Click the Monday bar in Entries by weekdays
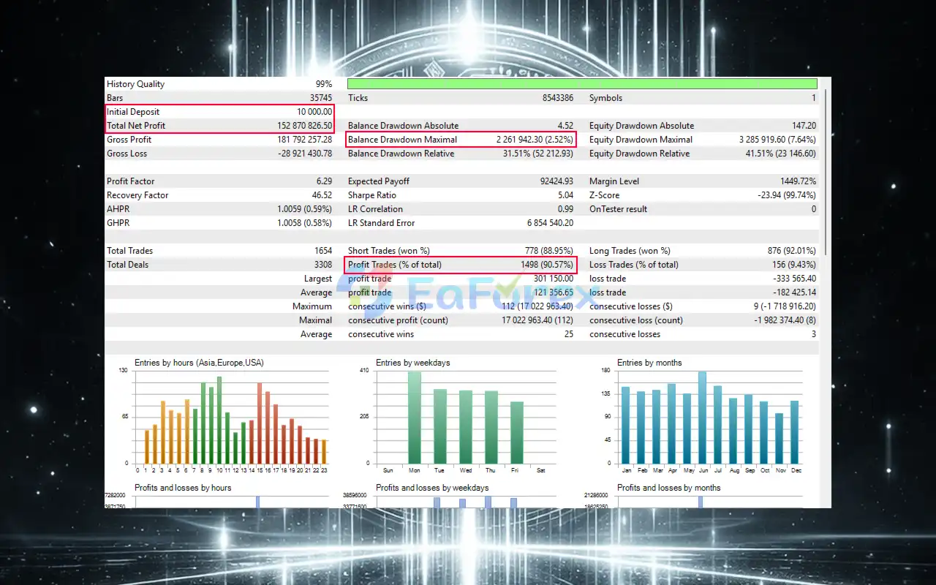 coord(415,418)
